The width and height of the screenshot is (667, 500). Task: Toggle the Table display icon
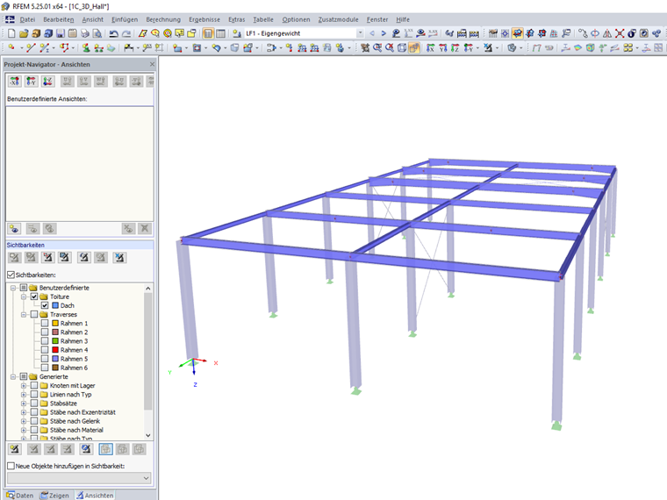tap(220, 33)
